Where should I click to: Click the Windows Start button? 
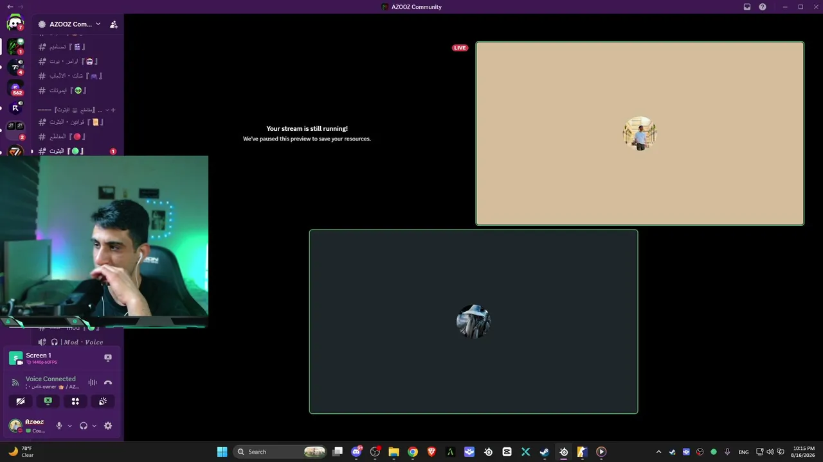tap(222, 452)
